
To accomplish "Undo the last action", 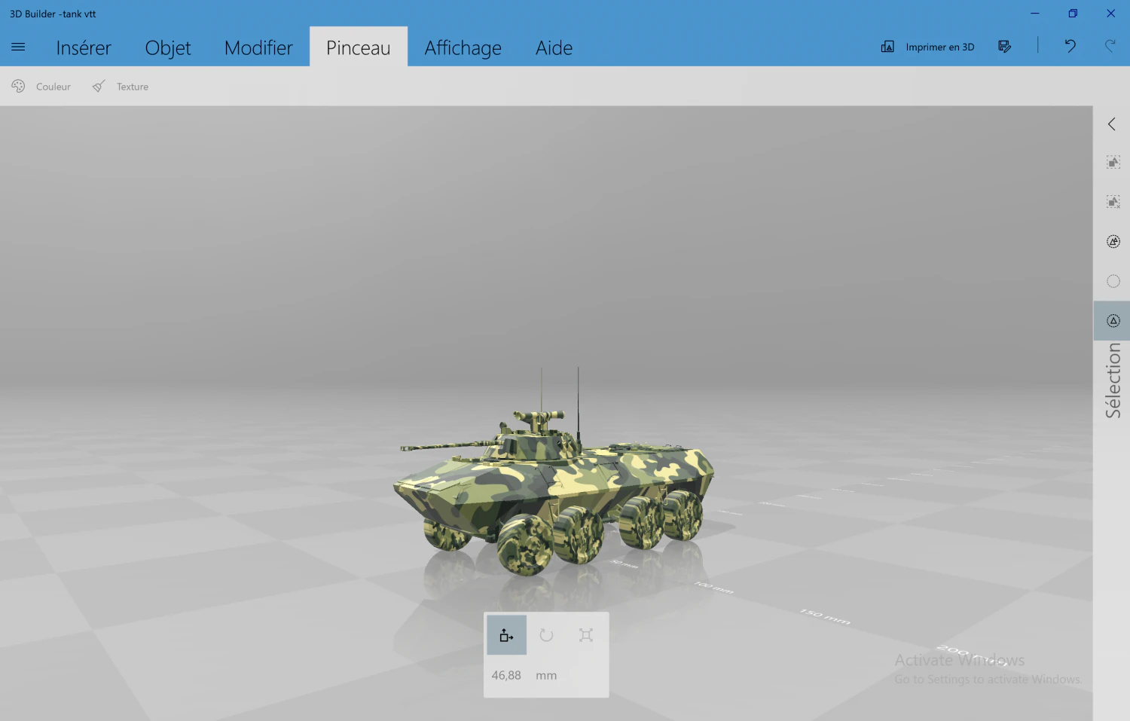I will [1070, 47].
